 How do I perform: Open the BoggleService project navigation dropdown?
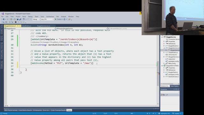click(x=30, y=28)
